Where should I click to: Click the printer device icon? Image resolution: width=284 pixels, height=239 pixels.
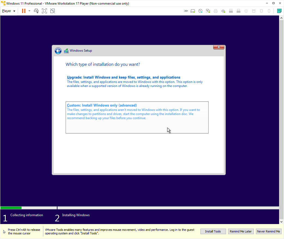coord(216,11)
